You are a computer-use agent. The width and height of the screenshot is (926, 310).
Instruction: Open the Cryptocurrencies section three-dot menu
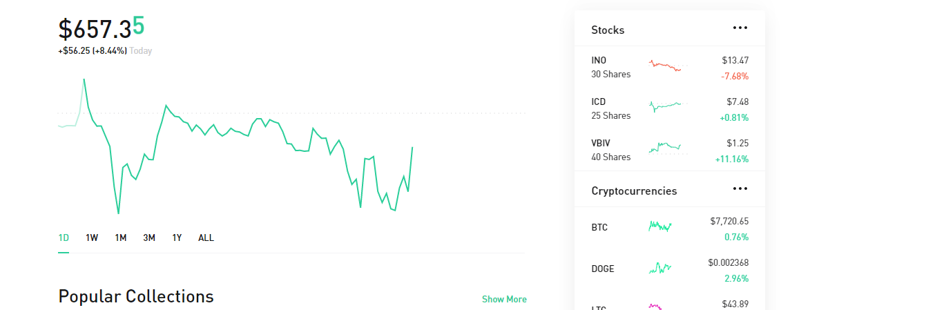click(740, 188)
